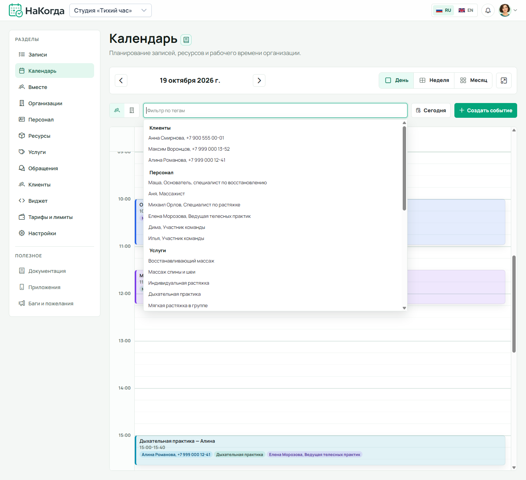The image size is (526, 480).
Task: Click the Создать событие button
Action: click(x=486, y=110)
